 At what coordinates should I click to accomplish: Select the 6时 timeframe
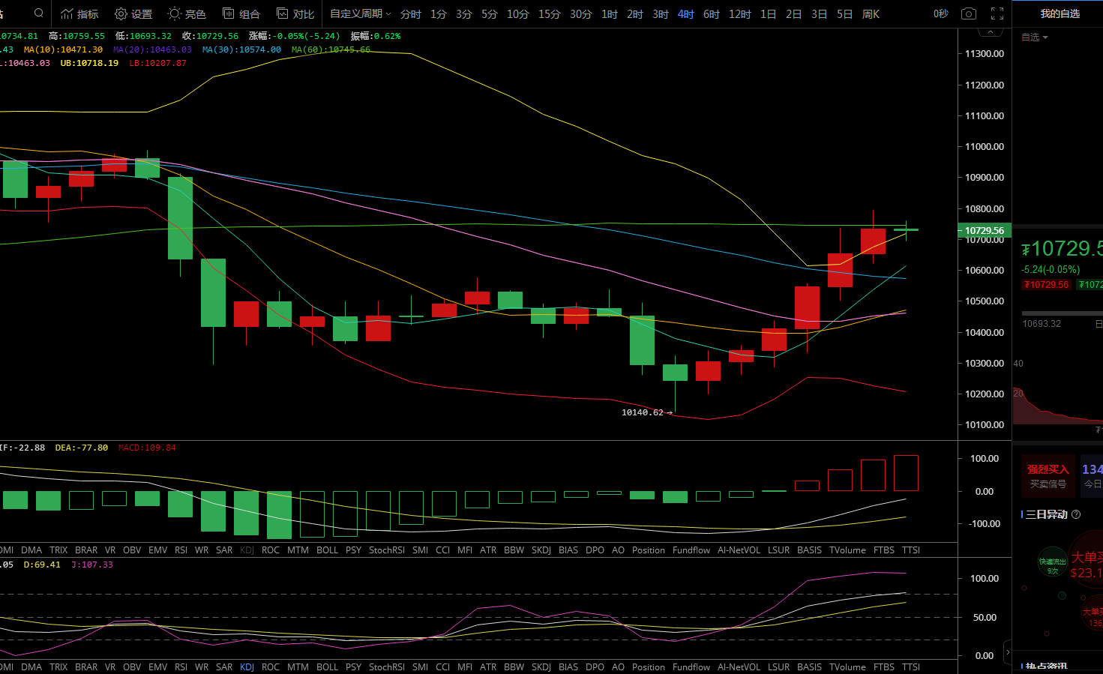712,13
